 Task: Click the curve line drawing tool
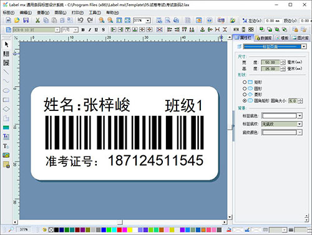[6, 81]
